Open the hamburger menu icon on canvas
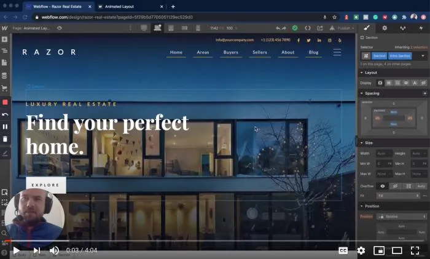 (x=337, y=52)
